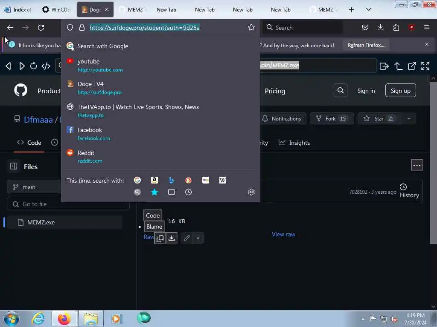Open uBlock Origin toolbar icon

pyautogui.click(x=411, y=27)
